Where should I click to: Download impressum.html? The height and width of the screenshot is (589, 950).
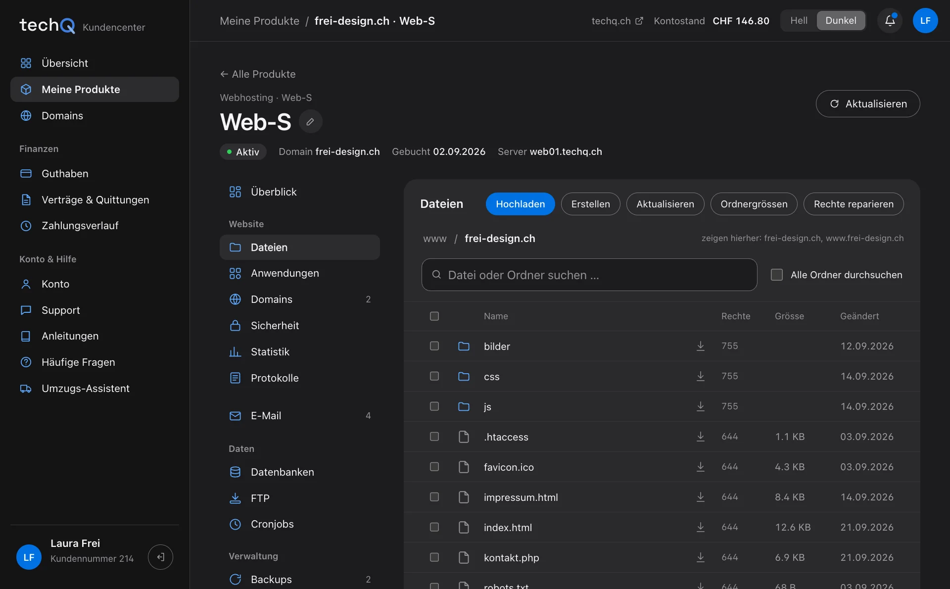click(701, 497)
